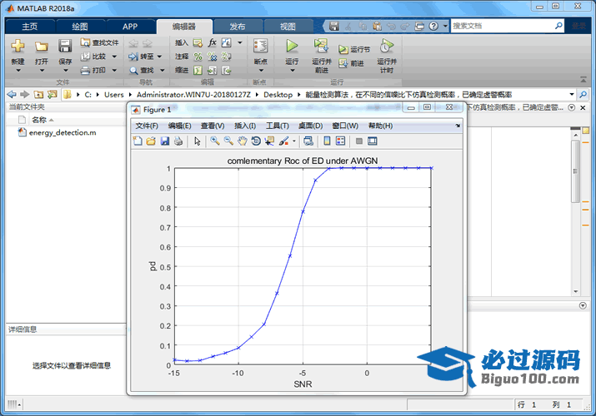Image resolution: width=596 pixels, height=416 pixels.
Task: Toggle the Pan hand tool
Action: [x=243, y=141]
